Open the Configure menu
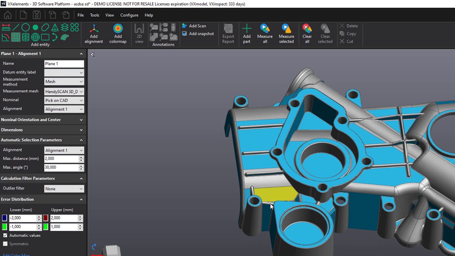The height and width of the screenshot is (256, 455). (129, 15)
